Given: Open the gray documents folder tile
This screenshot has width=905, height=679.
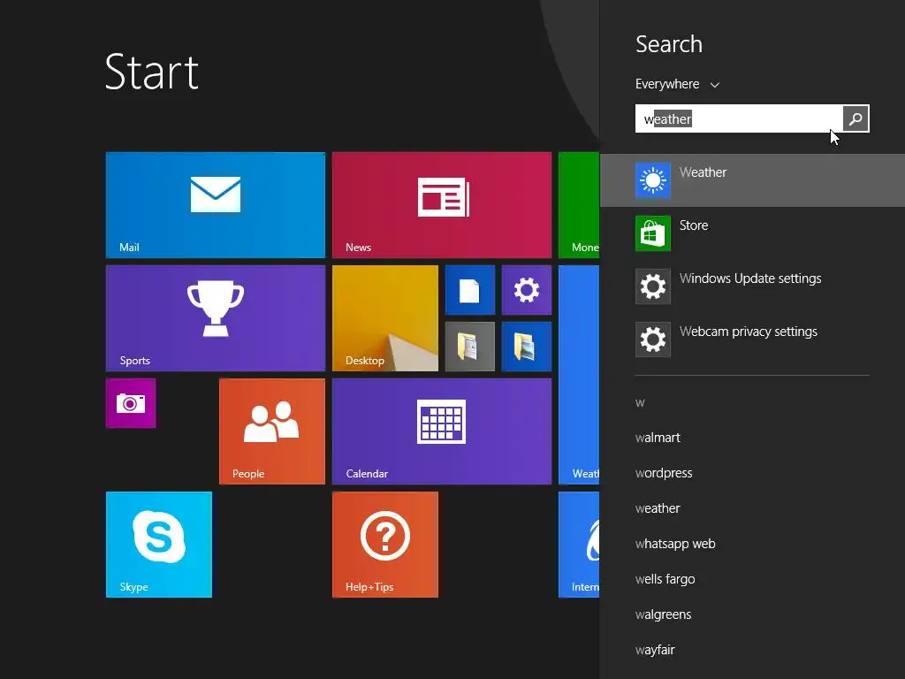Looking at the screenshot, I should [x=470, y=347].
